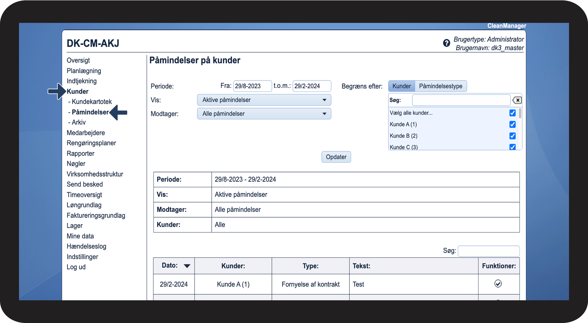This screenshot has width=588, height=323.
Task: Uncheck the Kunde A (1) checkbox
Action: [x=512, y=124]
